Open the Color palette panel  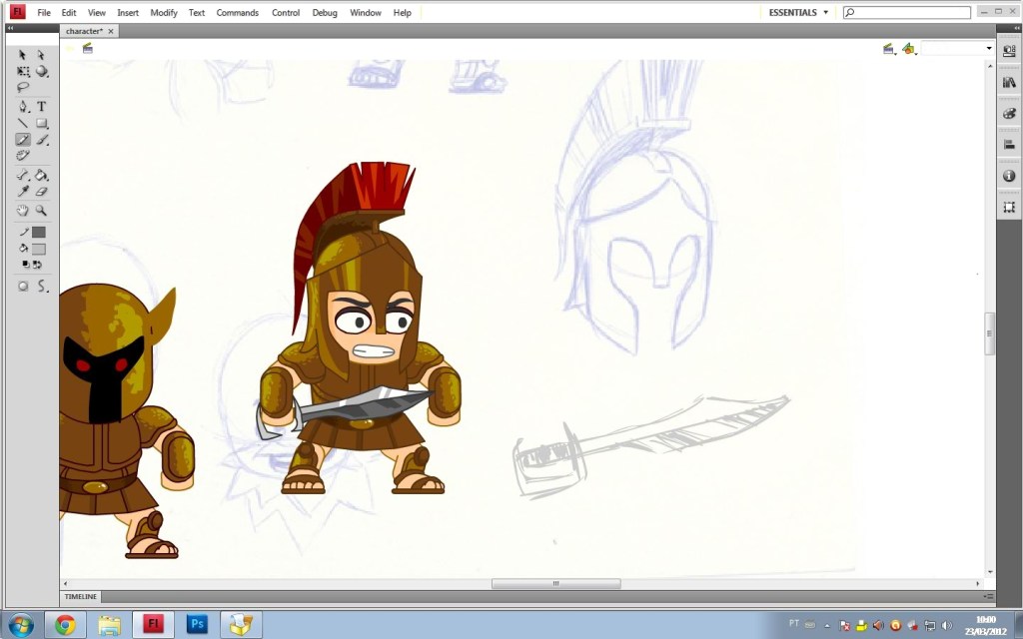tap(1009, 114)
